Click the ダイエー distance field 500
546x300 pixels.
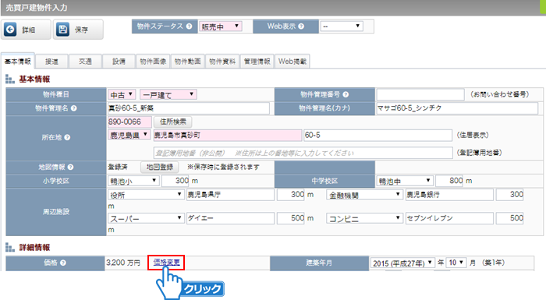pos(291,218)
